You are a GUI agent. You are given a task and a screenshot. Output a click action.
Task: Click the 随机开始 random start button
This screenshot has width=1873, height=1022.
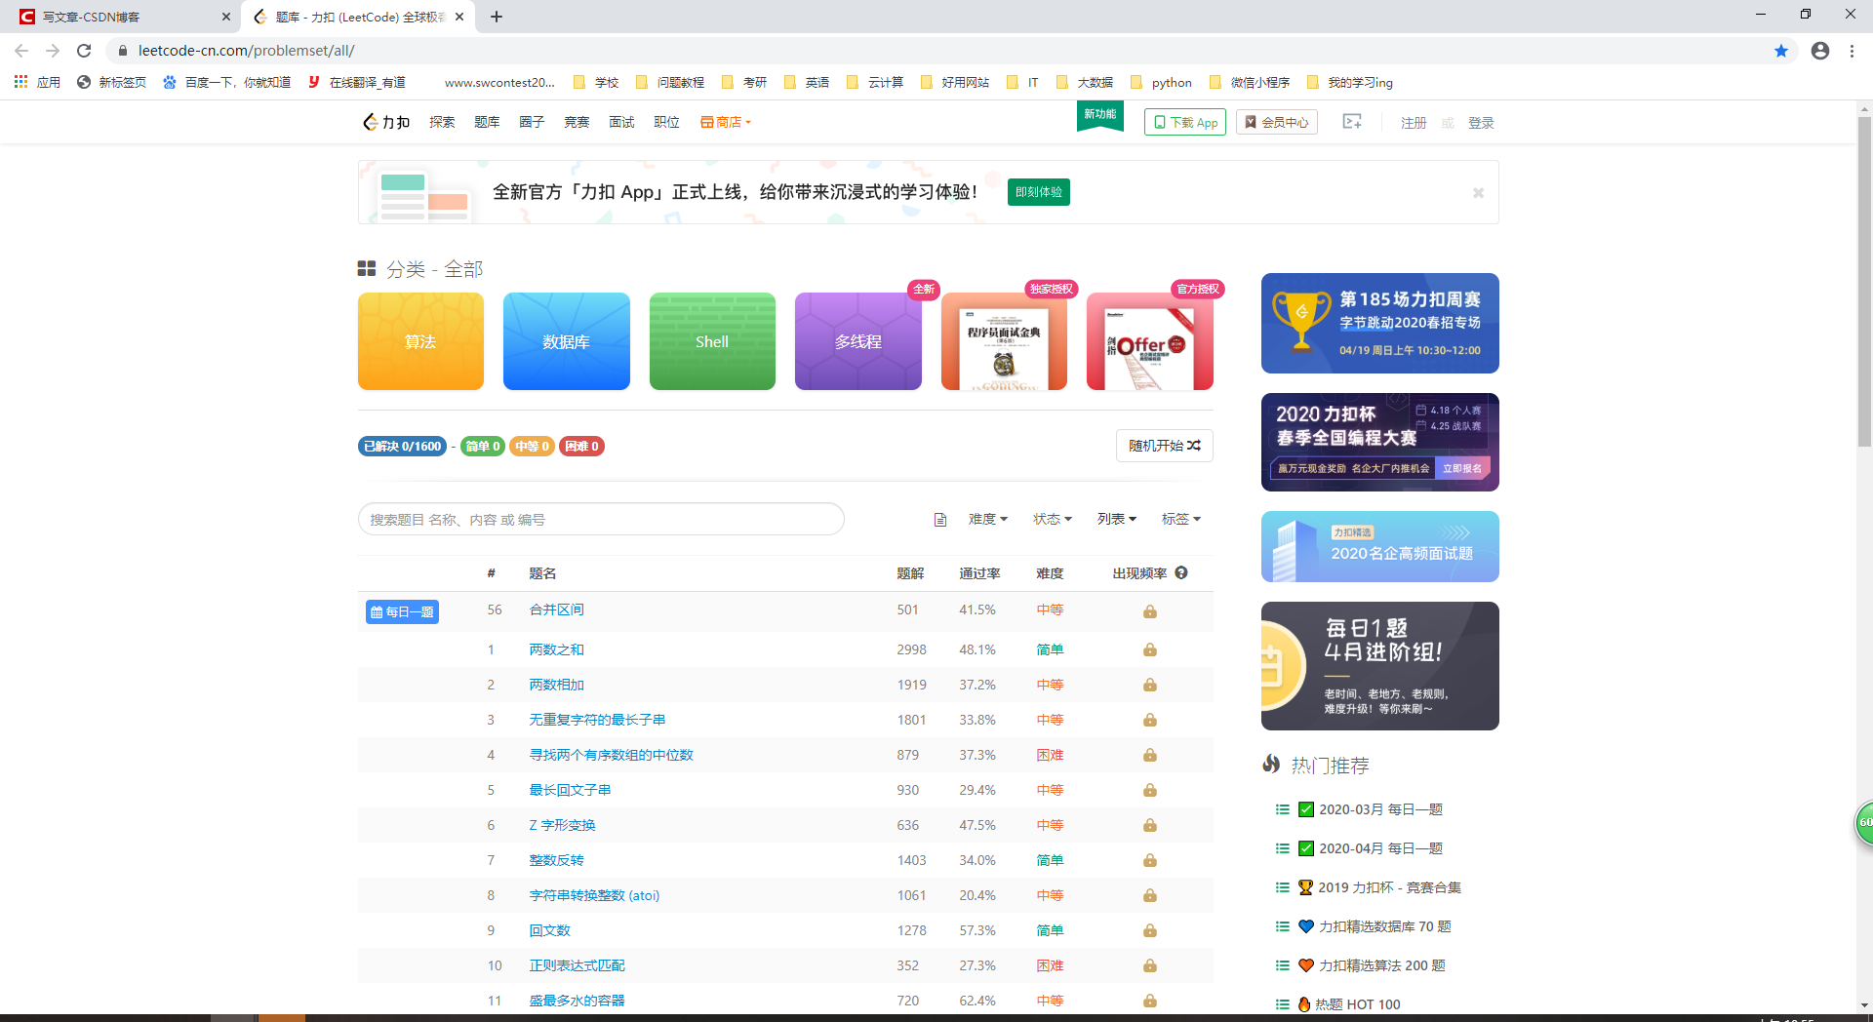(1165, 446)
